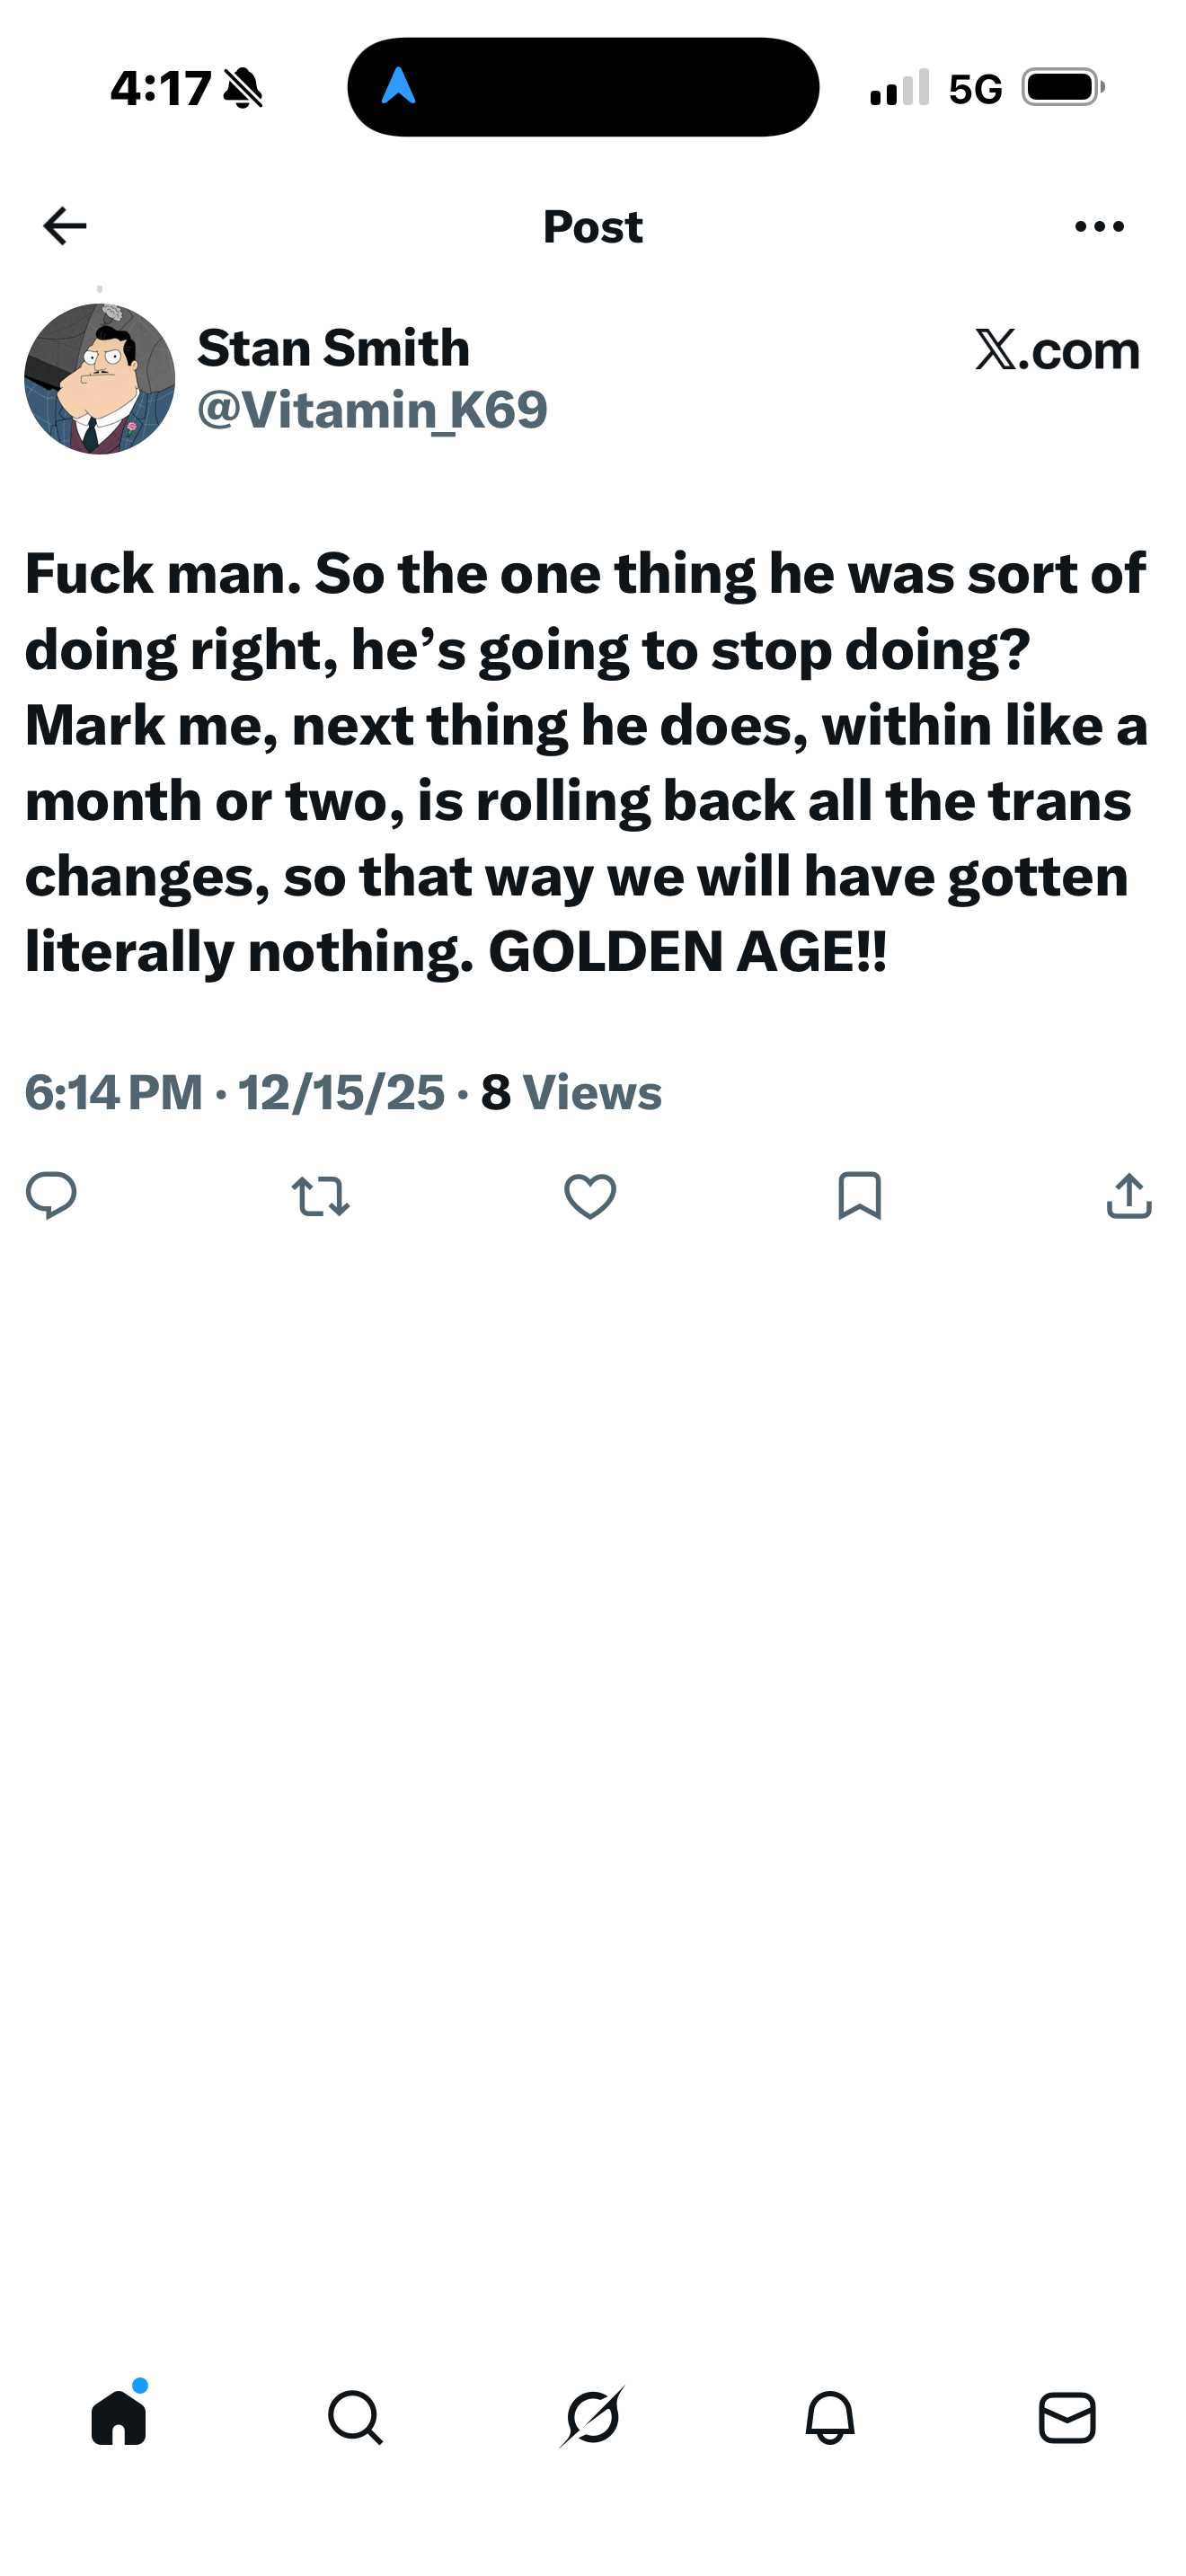Image resolution: width=1186 pixels, height=2576 pixels.
Task: Open the @Vitamin_K69 handle
Action: tap(372, 410)
